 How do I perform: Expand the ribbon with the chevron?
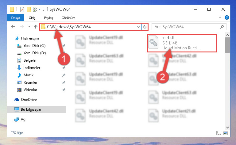(220, 17)
